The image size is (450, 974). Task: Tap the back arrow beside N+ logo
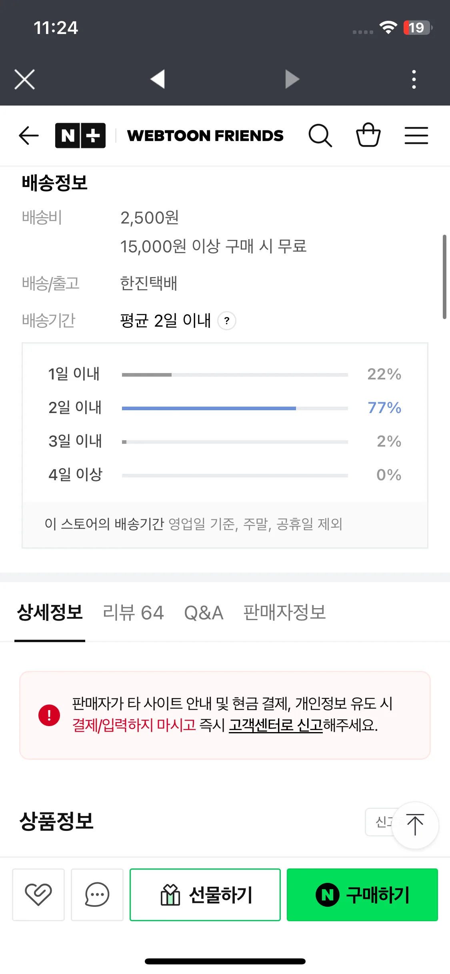click(x=29, y=136)
